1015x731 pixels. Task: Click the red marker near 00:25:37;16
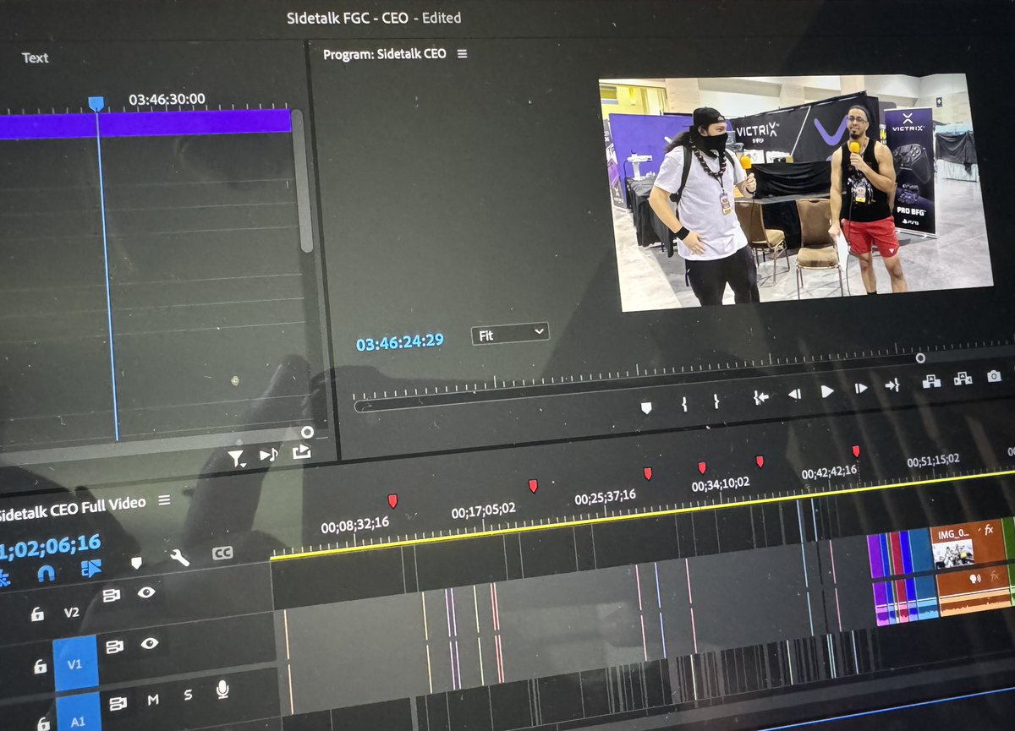tap(648, 473)
